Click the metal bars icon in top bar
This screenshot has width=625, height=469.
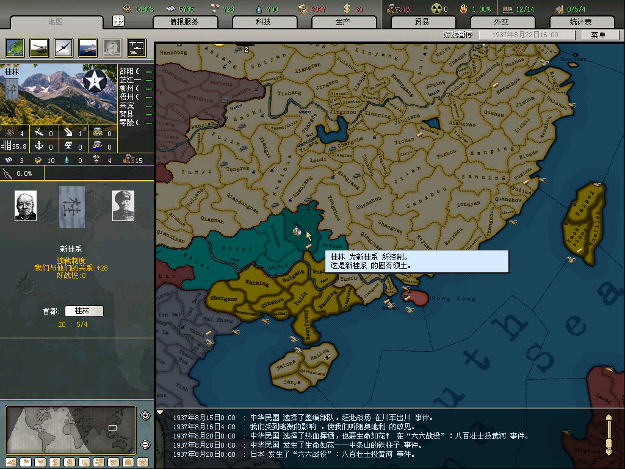point(170,9)
